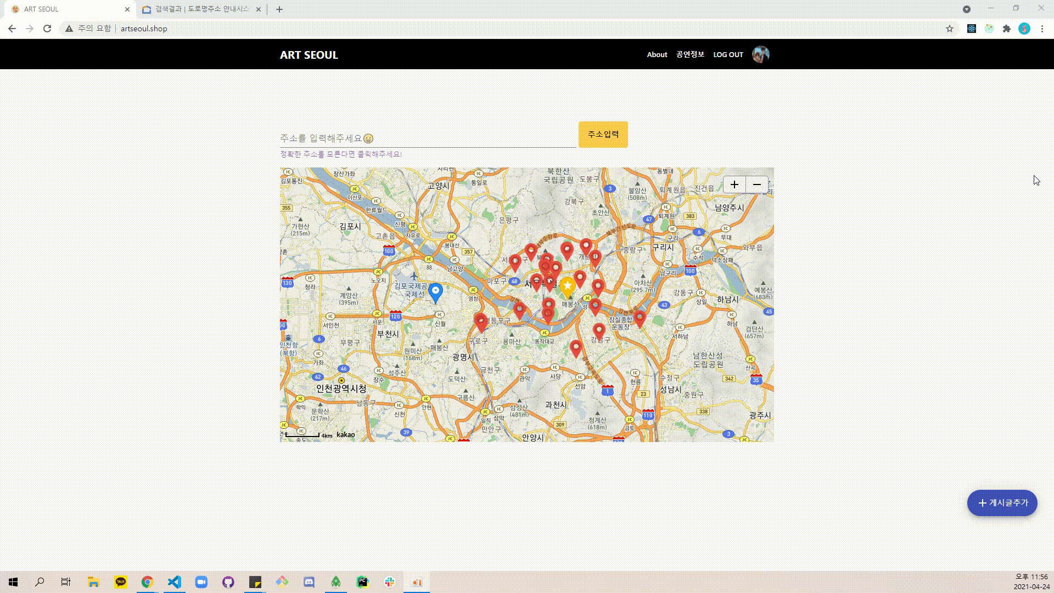Zoom in the map with plus button
This screenshot has height=593, width=1054.
click(x=735, y=184)
